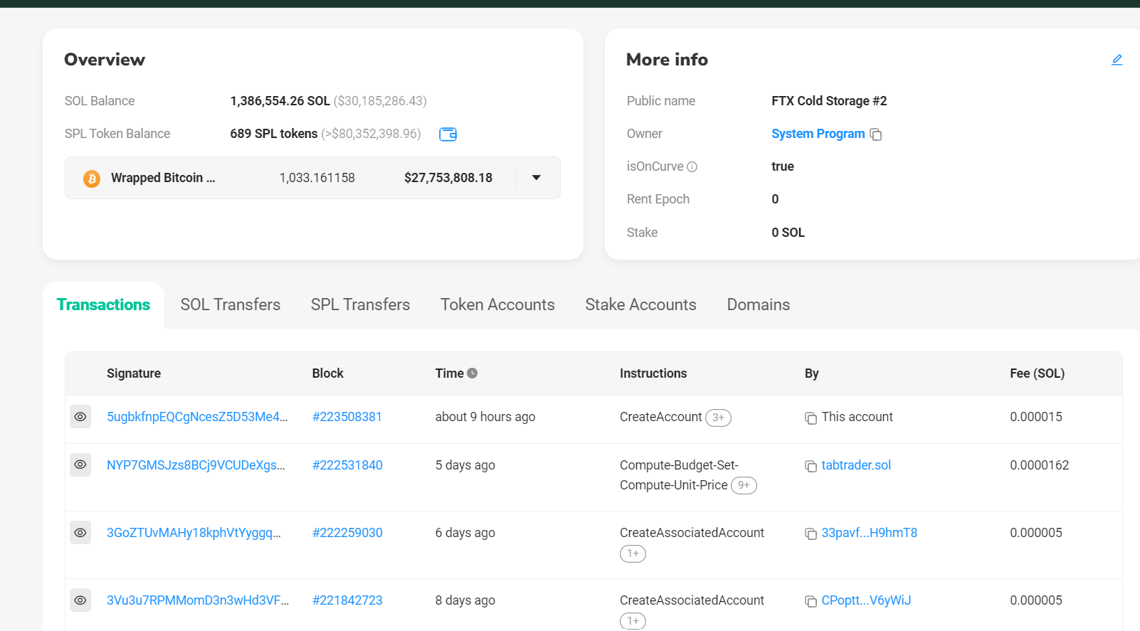Screen dimensions: 1140x631
Task: Expand the Wrapped Bitcoin token dropdown
Action: [537, 178]
